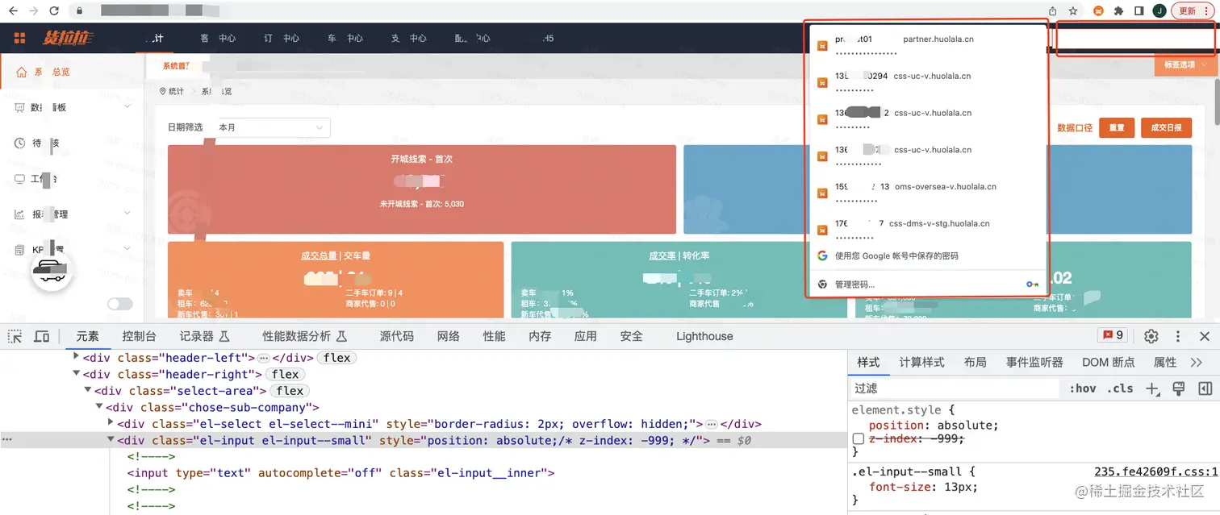This screenshot has width=1220, height=515.
Task: Click the 重置 reset button
Action: point(1117,127)
